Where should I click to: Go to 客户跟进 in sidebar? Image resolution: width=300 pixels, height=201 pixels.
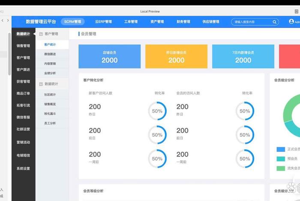[23, 69]
